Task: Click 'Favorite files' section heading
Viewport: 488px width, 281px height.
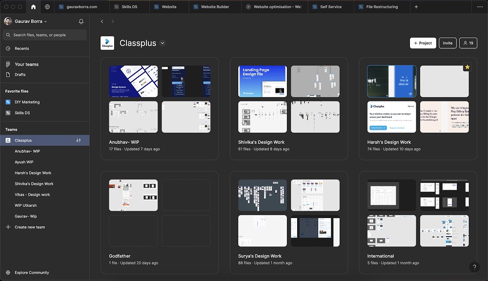Action: pos(17,91)
